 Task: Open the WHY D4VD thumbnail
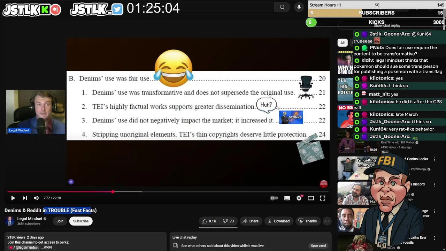(x=345, y=63)
